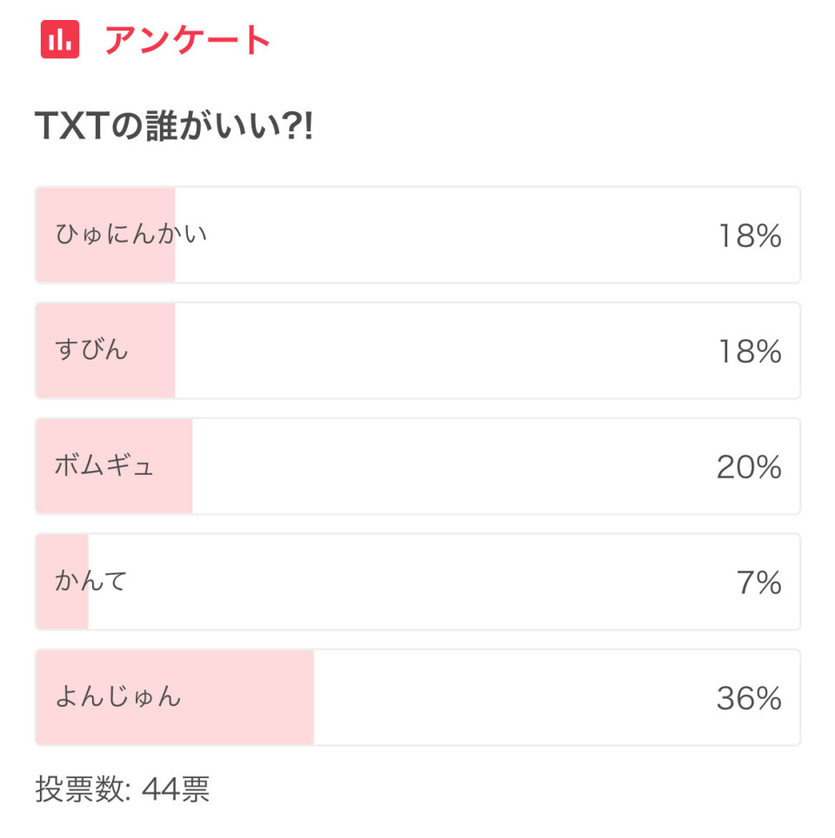Click the 20% result label
Screen dimensions: 835x838
(749, 467)
